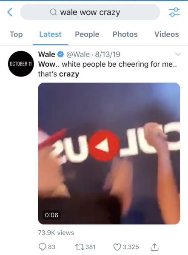Screen dimensions: 188x255
Task: Click the magnifier icon in search bar
Action: 53,12
